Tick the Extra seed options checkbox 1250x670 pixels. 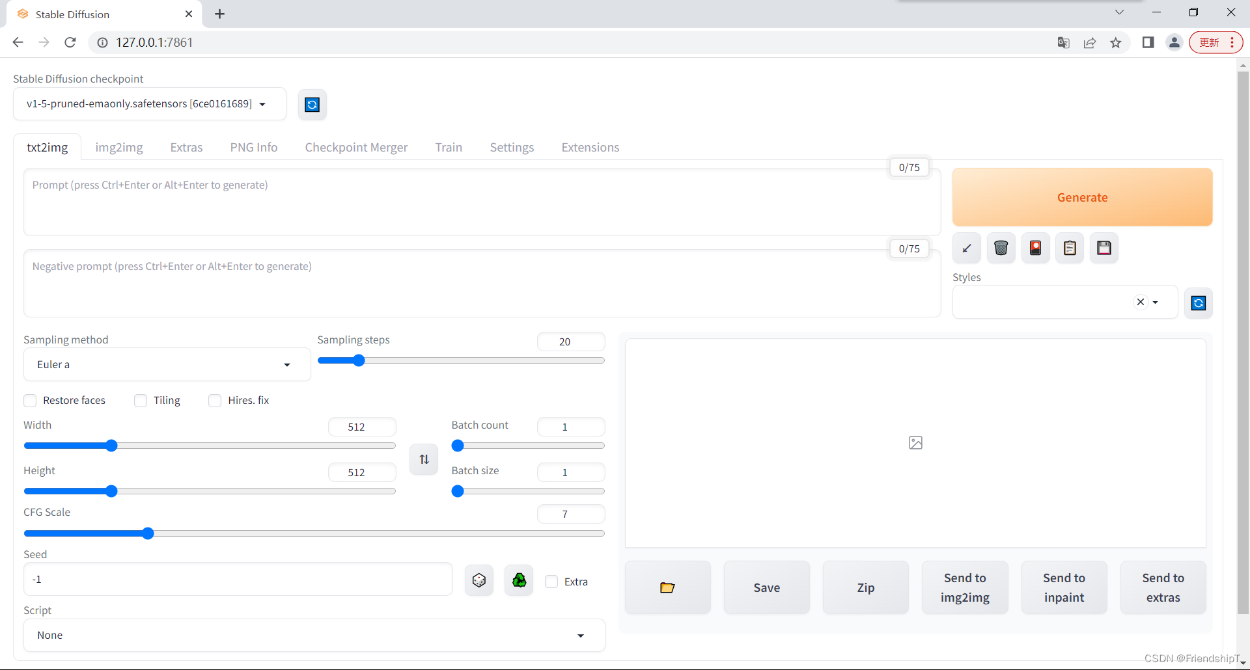(x=551, y=582)
